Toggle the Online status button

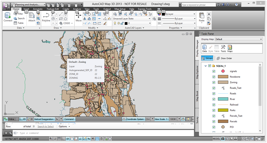[9, 119]
